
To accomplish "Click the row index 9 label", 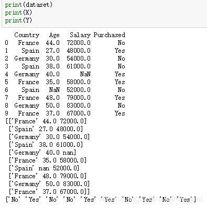I will pos(6,113).
